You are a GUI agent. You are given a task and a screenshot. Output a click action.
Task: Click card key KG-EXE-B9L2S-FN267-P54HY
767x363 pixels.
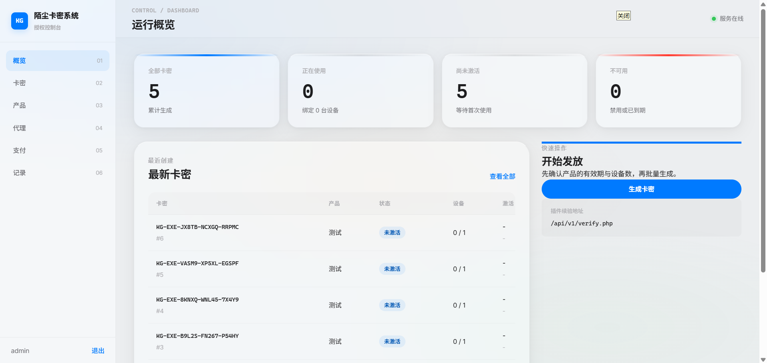[x=197, y=336]
